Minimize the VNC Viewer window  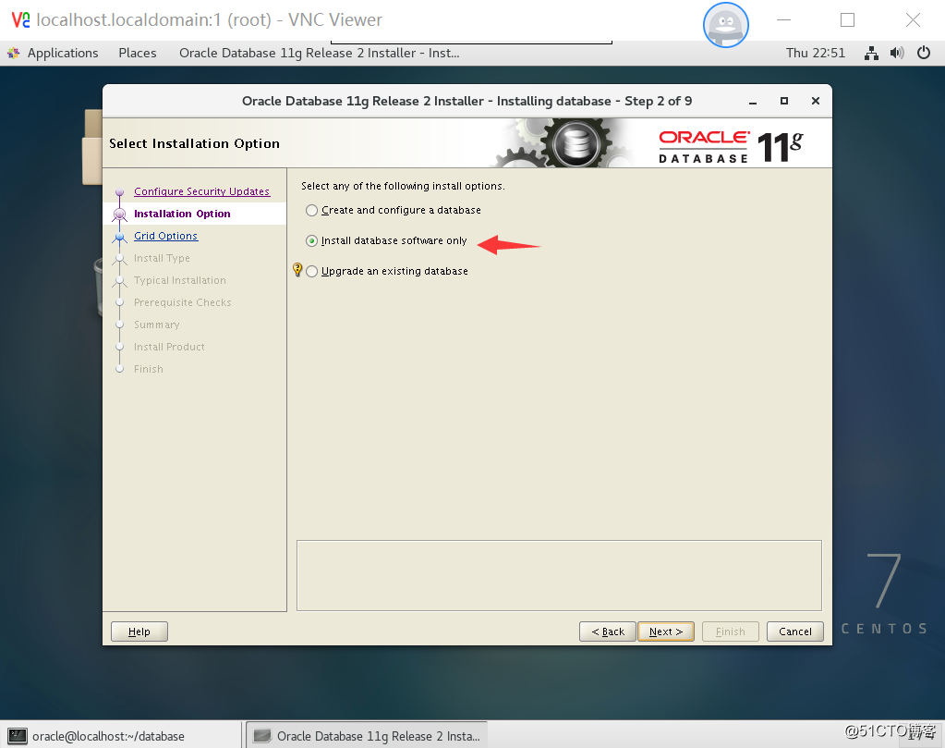(x=783, y=20)
